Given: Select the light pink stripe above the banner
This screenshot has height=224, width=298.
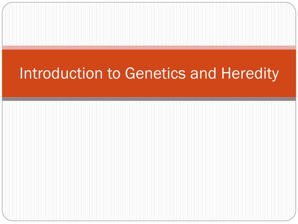Looking at the screenshot, I should point(149,48).
